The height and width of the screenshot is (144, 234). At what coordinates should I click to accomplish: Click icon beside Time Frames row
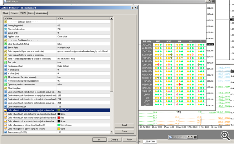(x=6, y=59)
